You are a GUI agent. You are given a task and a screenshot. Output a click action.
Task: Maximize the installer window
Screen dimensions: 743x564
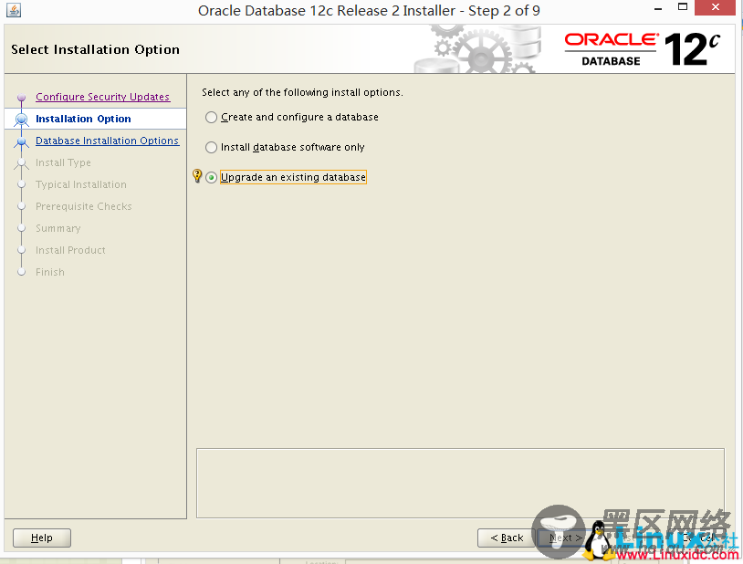(683, 7)
